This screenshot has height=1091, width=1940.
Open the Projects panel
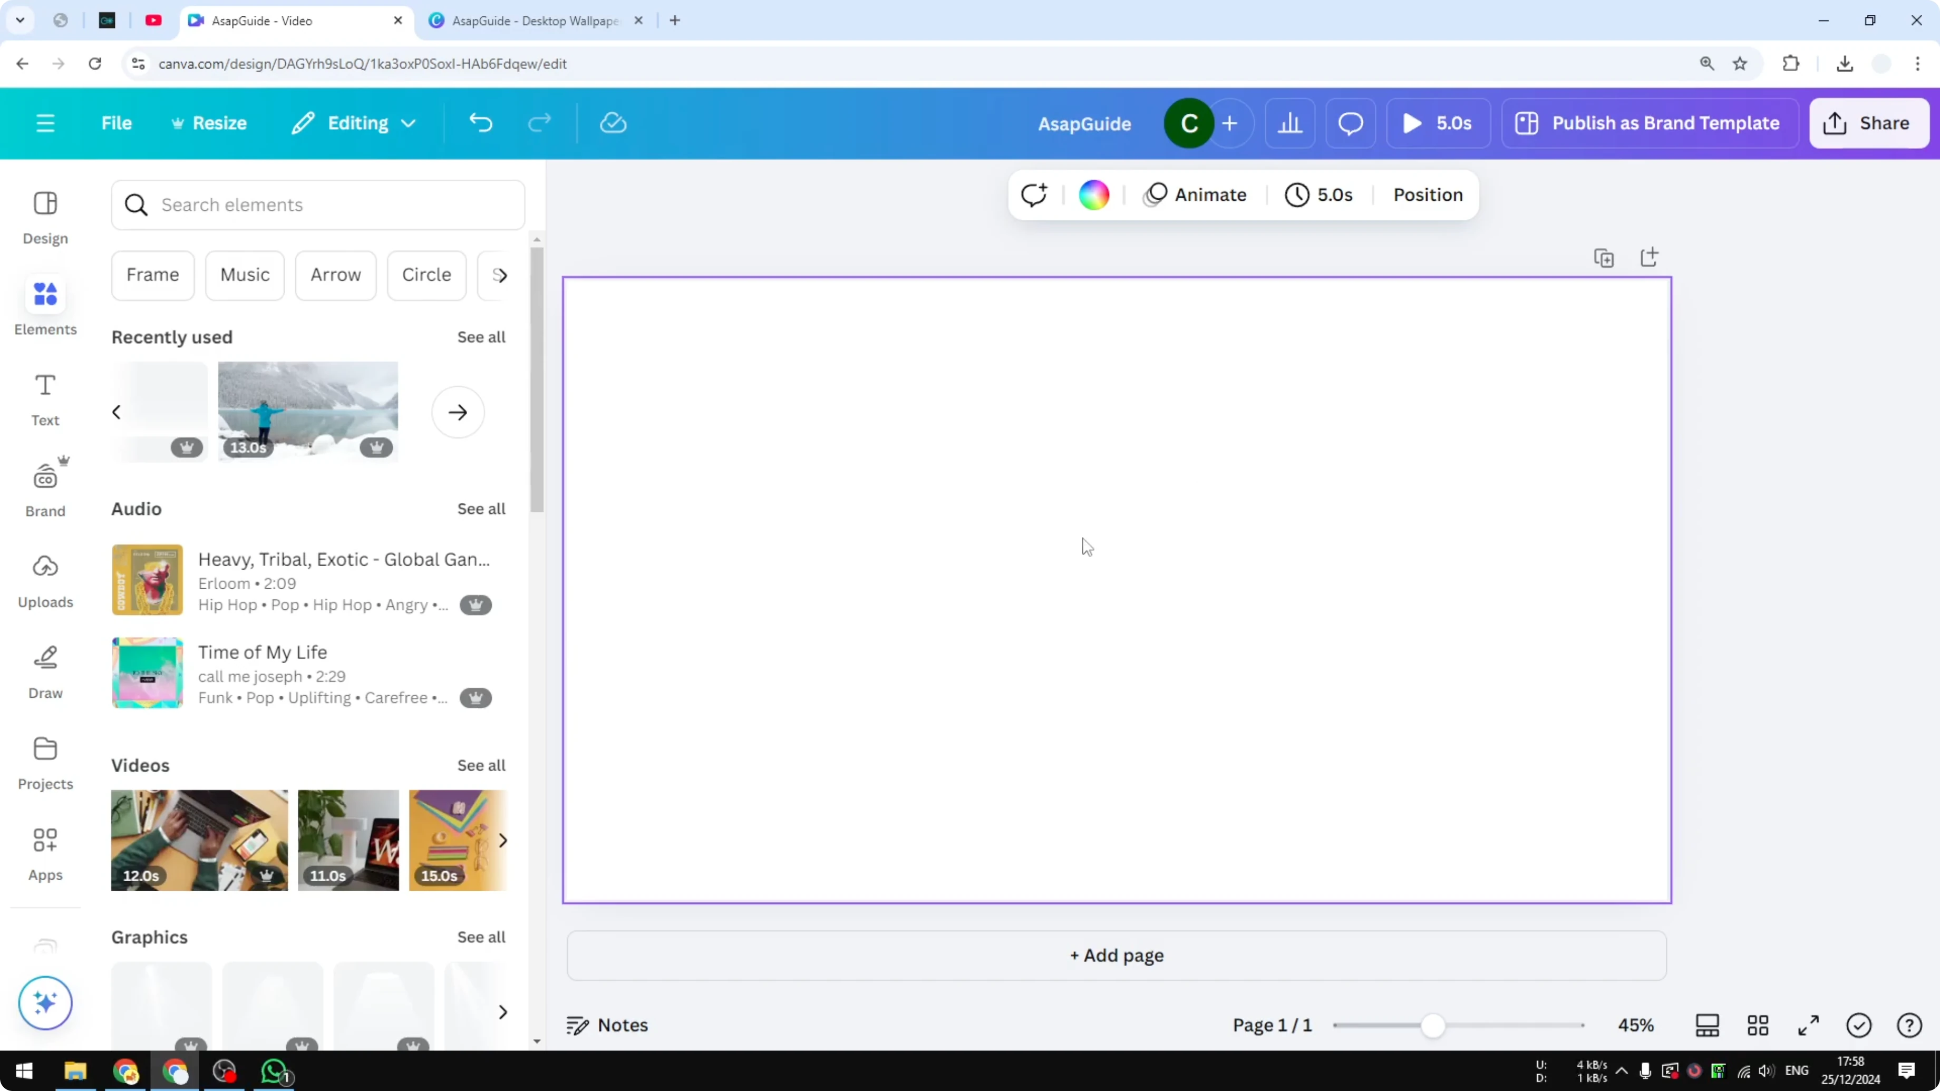coord(45,762)
